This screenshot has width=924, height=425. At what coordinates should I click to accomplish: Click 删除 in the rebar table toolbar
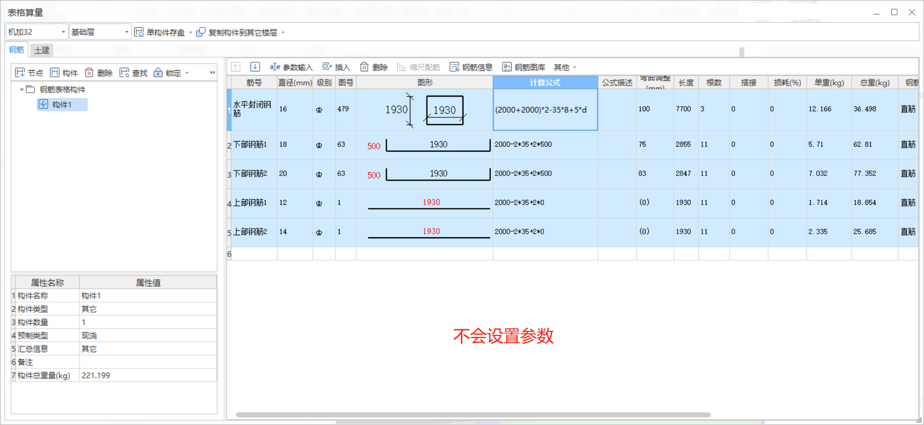[374, 67]
